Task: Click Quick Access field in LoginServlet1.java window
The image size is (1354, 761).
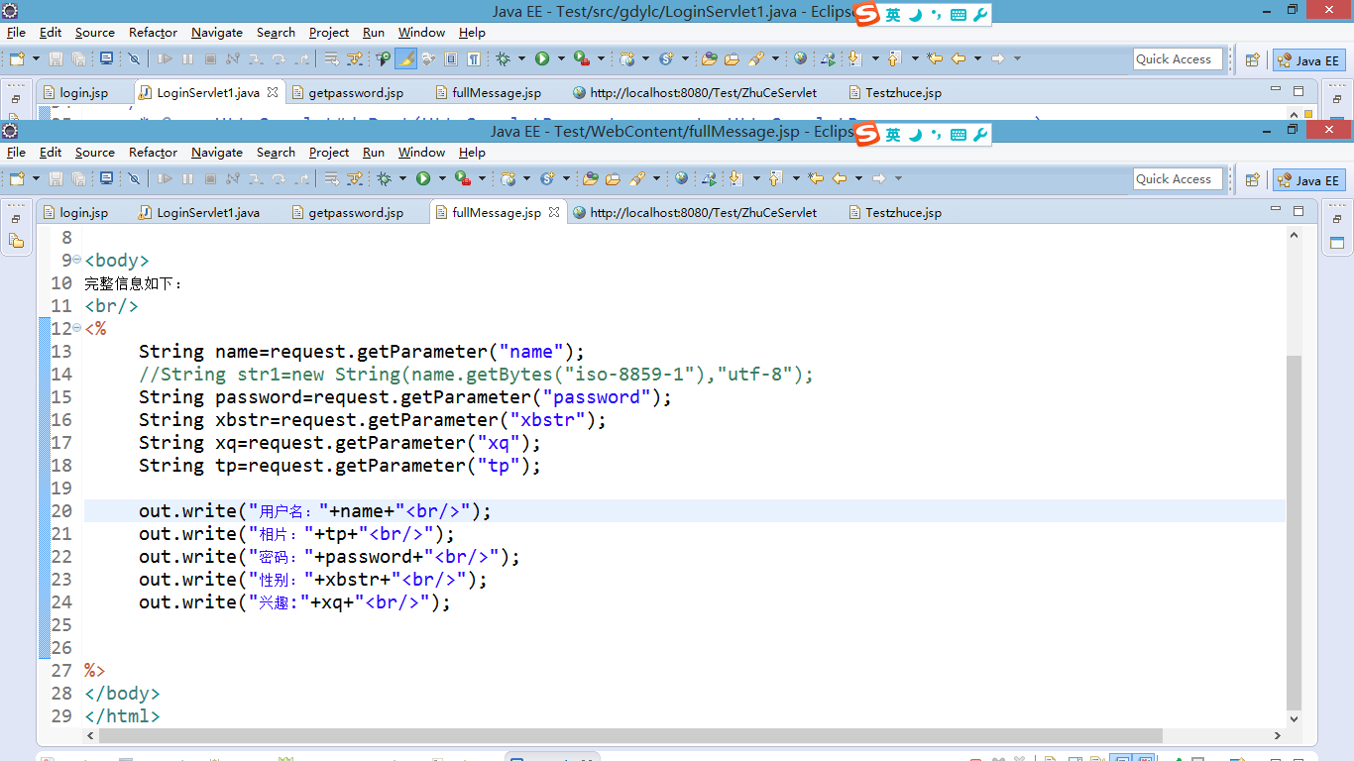Action: (x=1177, y=58)
